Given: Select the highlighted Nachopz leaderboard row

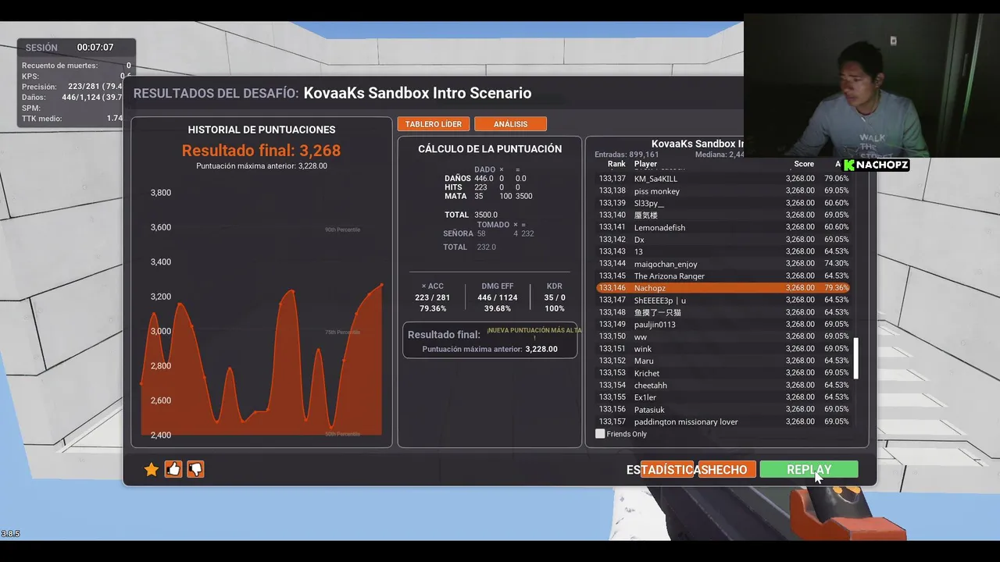Looking at the screenshot, I should pos(723,288).
